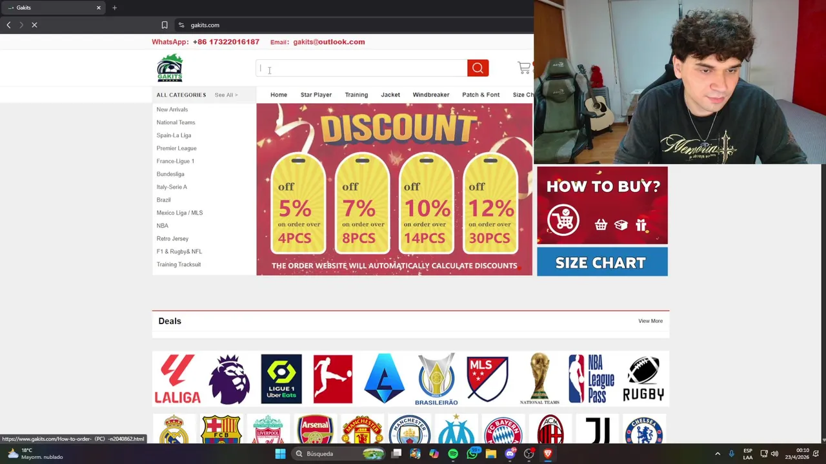Open the Patch & Font menu item
Viewport: 826px width, 464px height.
[481, 95]
